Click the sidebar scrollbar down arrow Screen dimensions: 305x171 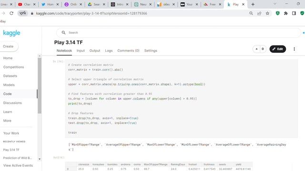40,159
